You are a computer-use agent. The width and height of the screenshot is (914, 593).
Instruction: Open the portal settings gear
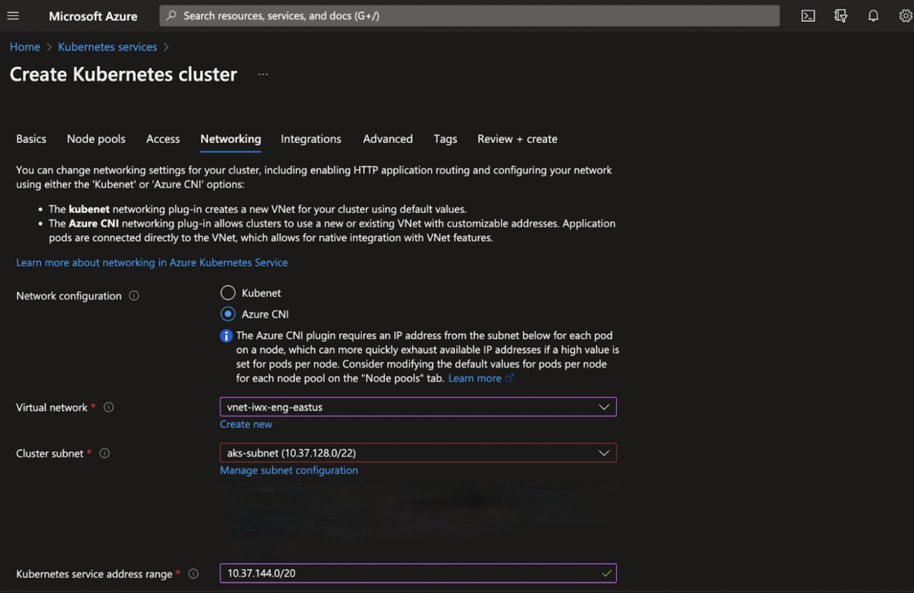pyautogui.click(x=905, y=16)
